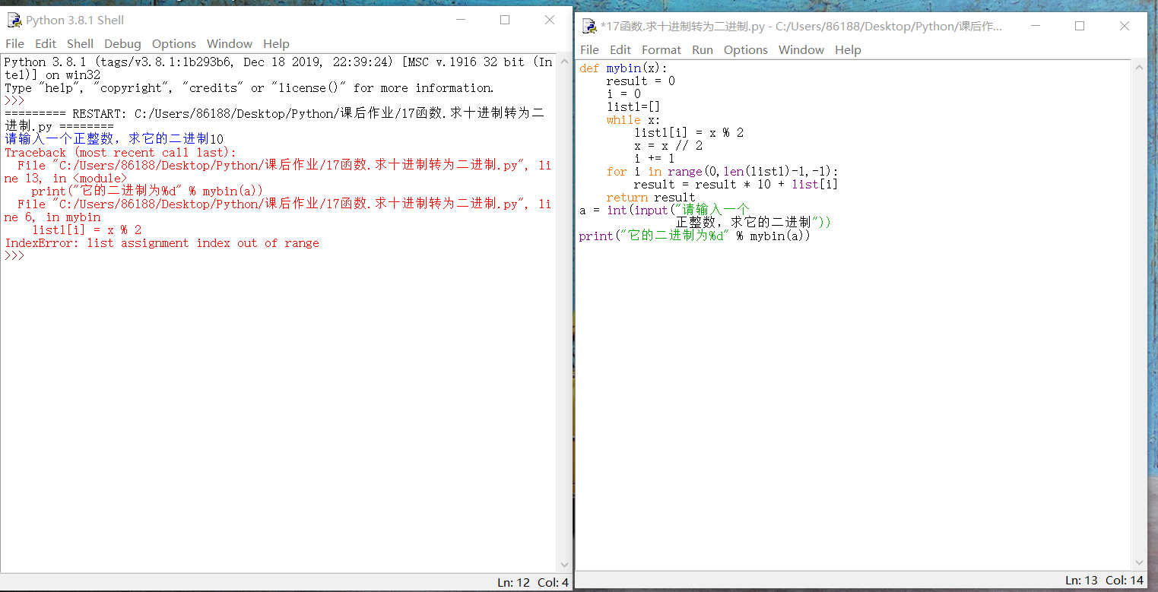Open Run menu in the editor window
The width and height of the screenshot is (1158, 592).
tap(703, 50)
